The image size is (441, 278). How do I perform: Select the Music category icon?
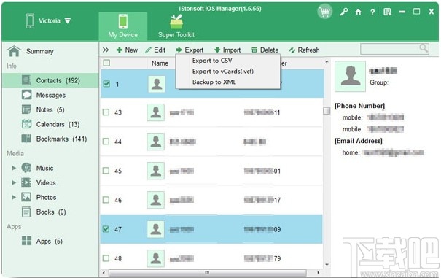tap(26, 168)
